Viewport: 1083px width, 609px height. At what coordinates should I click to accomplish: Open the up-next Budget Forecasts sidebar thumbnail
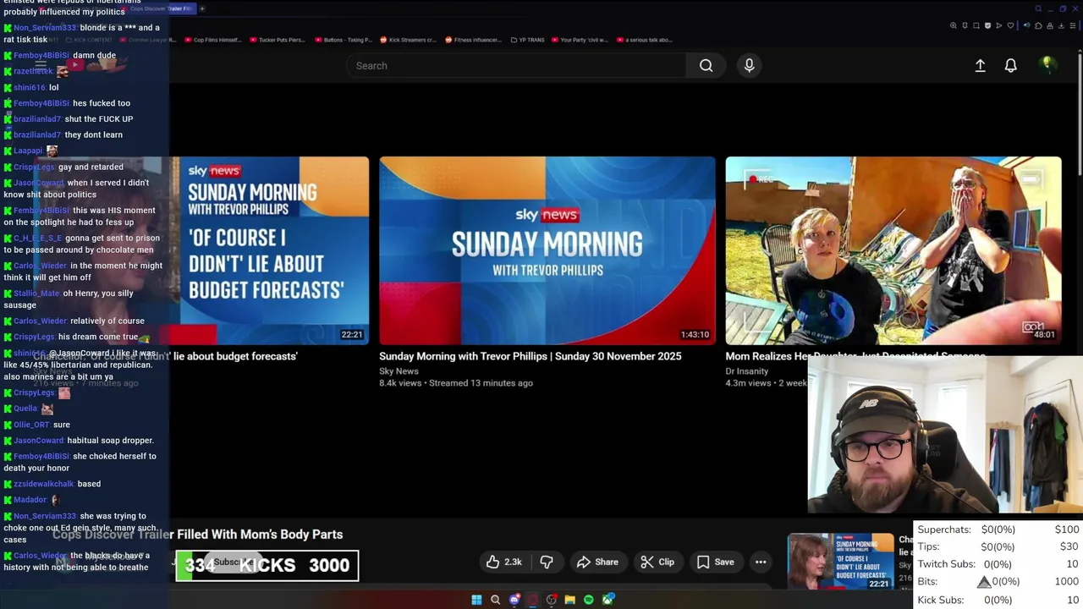click(x=840, y=562)
